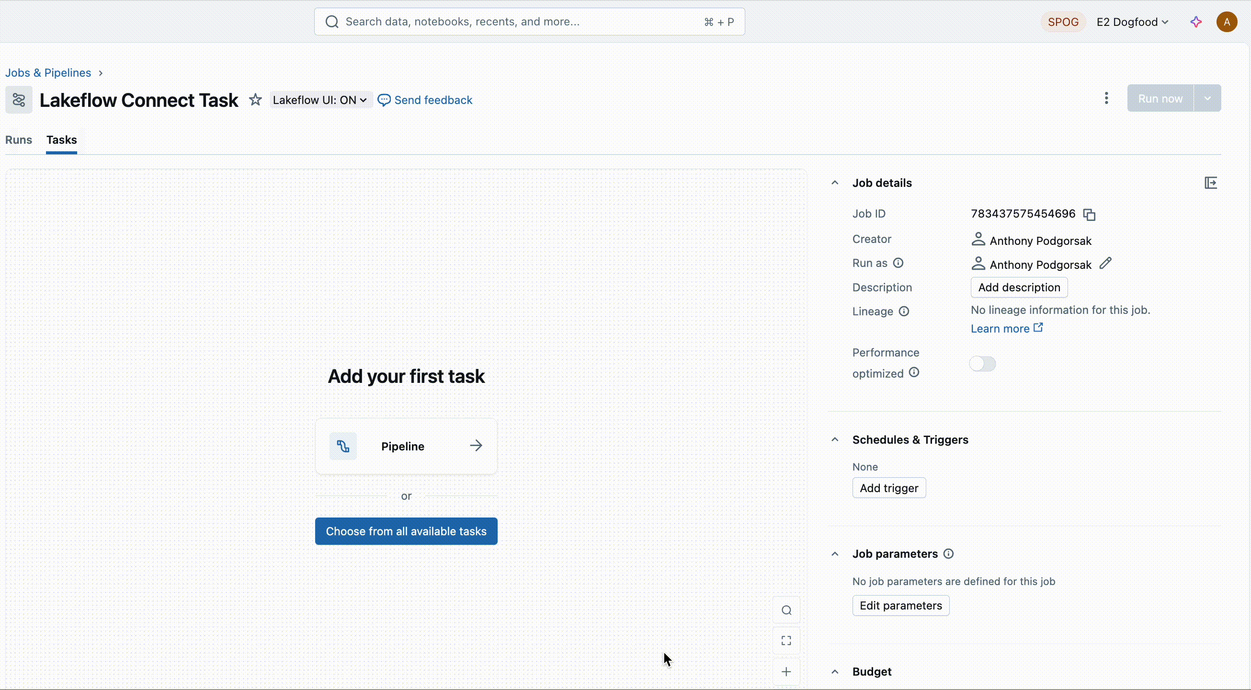The width and height of the screenshot is (1251, 690).
Task: Open the Lakeflow UI: ON dropdown
Action: point(320,100)
